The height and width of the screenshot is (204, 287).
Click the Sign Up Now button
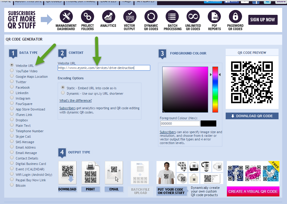click(263, 20)
